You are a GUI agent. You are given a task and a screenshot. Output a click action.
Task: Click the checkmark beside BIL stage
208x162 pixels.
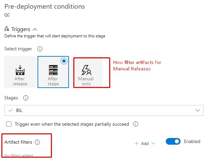pyautogui.click(x=10, y=110)
